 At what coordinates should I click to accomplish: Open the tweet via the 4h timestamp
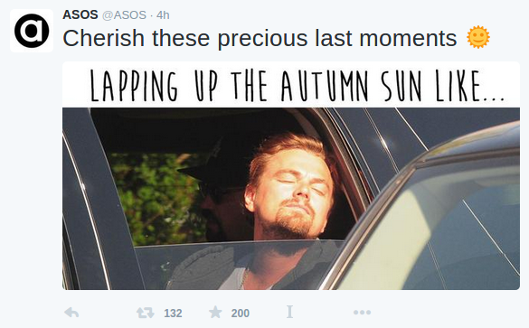(x=163, y=15)
